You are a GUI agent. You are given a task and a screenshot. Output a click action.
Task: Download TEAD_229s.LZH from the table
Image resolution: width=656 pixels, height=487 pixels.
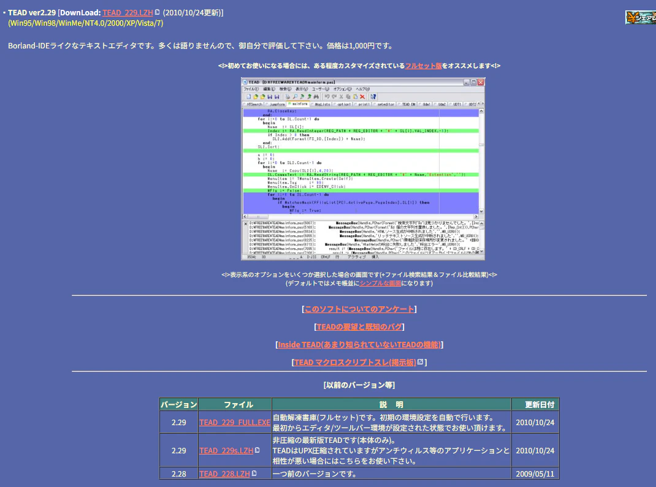coord(226,451)
